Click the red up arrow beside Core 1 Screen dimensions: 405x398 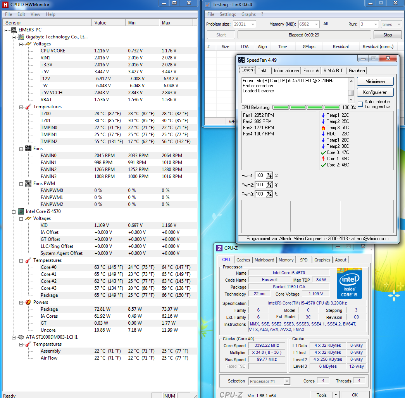(323, 159)
